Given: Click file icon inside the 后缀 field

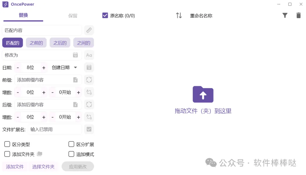Looking at the screenshot, I should [75, 105].
